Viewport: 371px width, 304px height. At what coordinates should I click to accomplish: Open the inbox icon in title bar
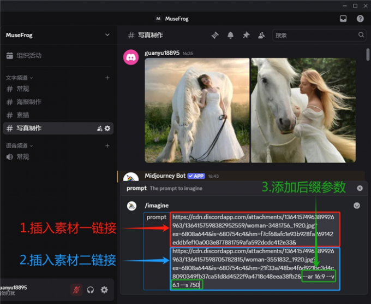click(x=343, y=19)
